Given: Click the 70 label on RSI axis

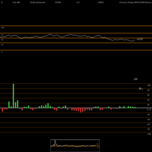Looking at the screenshot, I should point(2,35).
